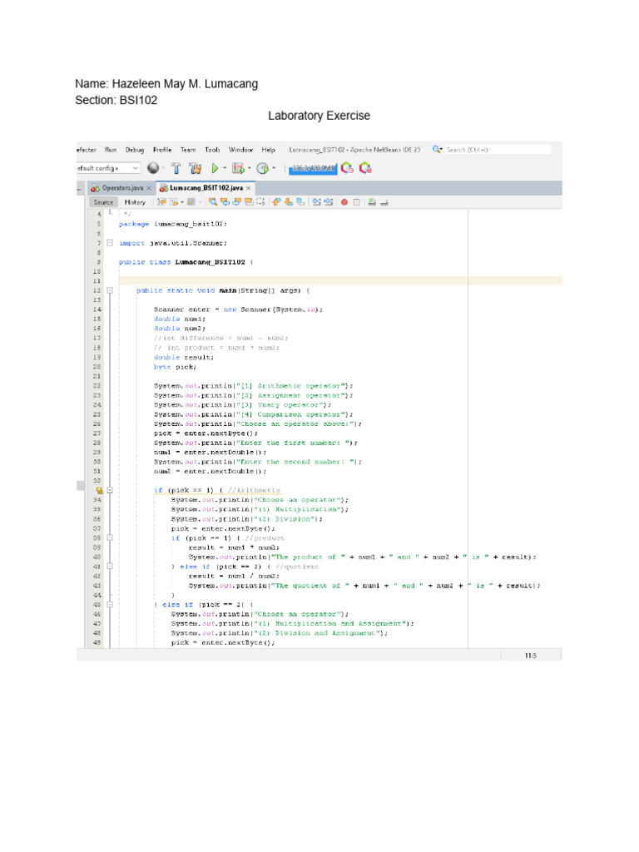Click the Debug Project toolbar icon
This screenshot has height=852, width=639.
tap(238, 168)
